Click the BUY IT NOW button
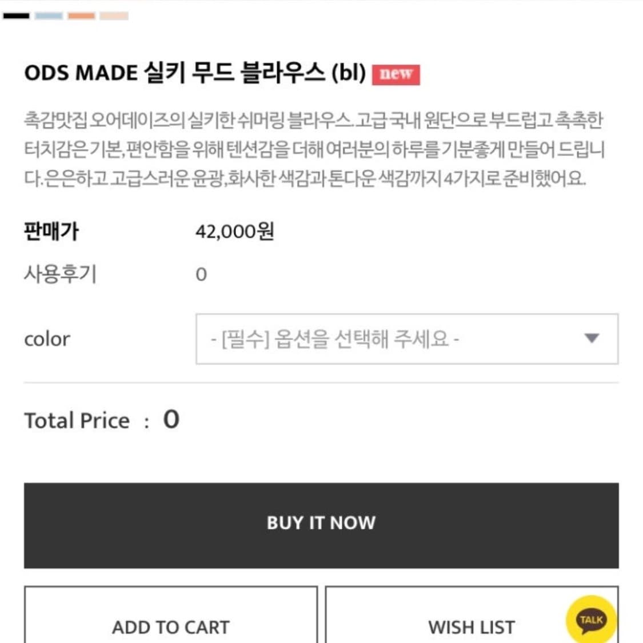The height and width of the screenshot is (643, 643). pos(321,525)
